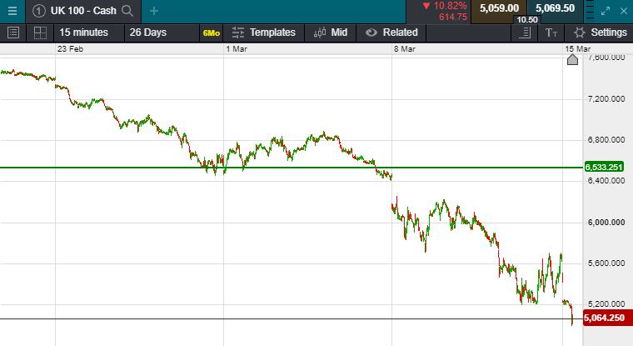Open the hamburger main menu
The width and height of the screenshot is (633, 346).
pos(12,10)
